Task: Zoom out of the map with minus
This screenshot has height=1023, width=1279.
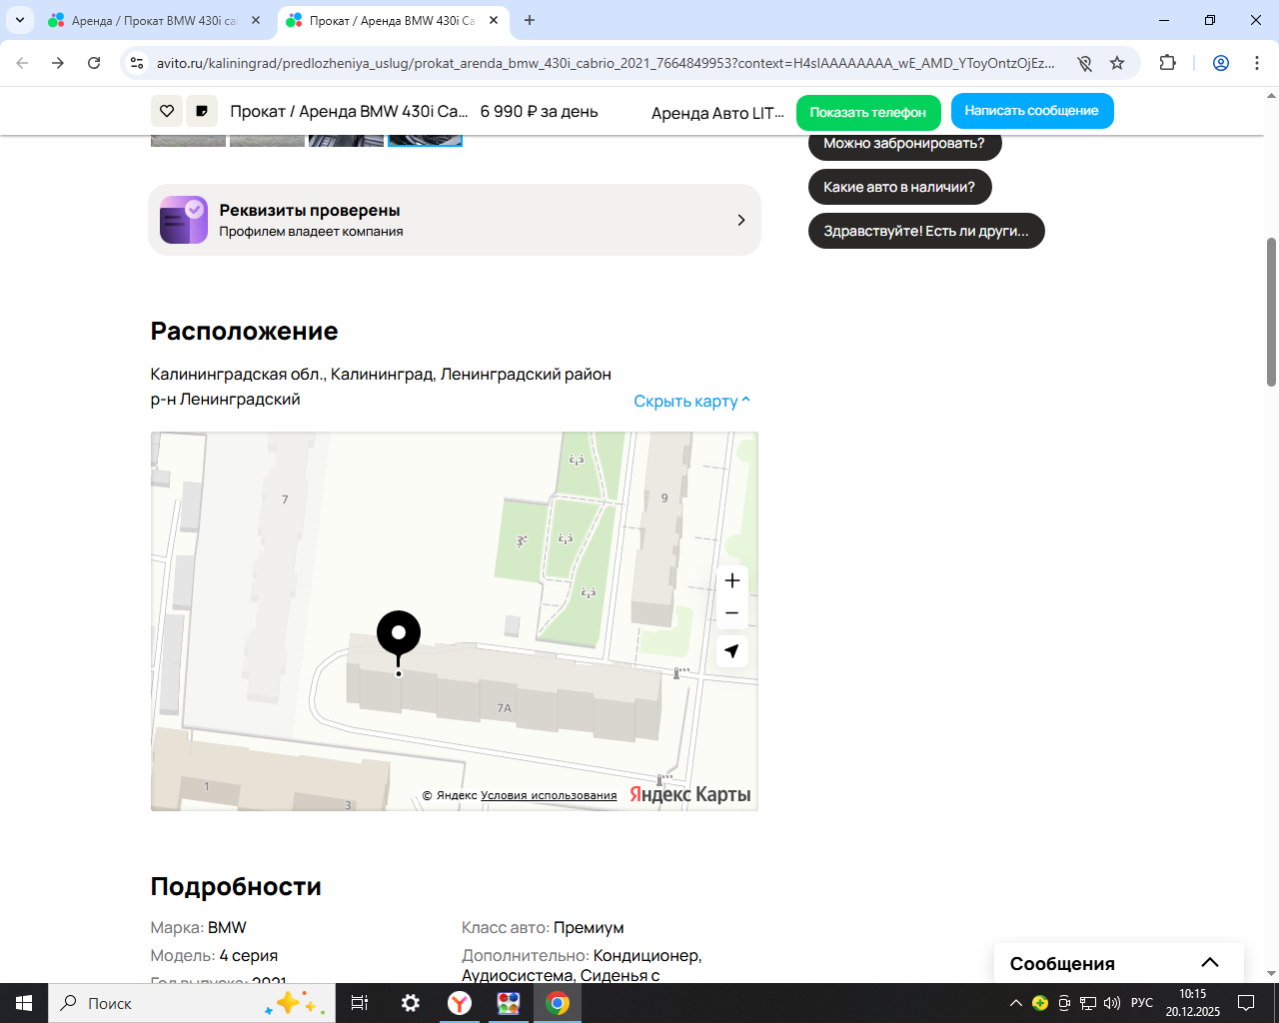Action: coord(732,612)
